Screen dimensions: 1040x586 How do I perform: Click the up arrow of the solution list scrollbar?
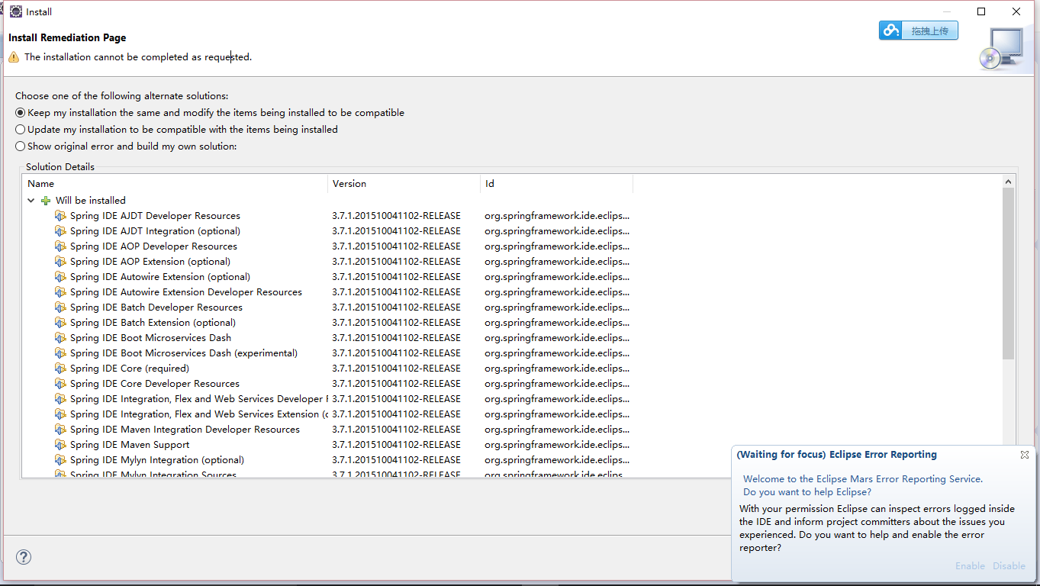[x=1009, y=182]
